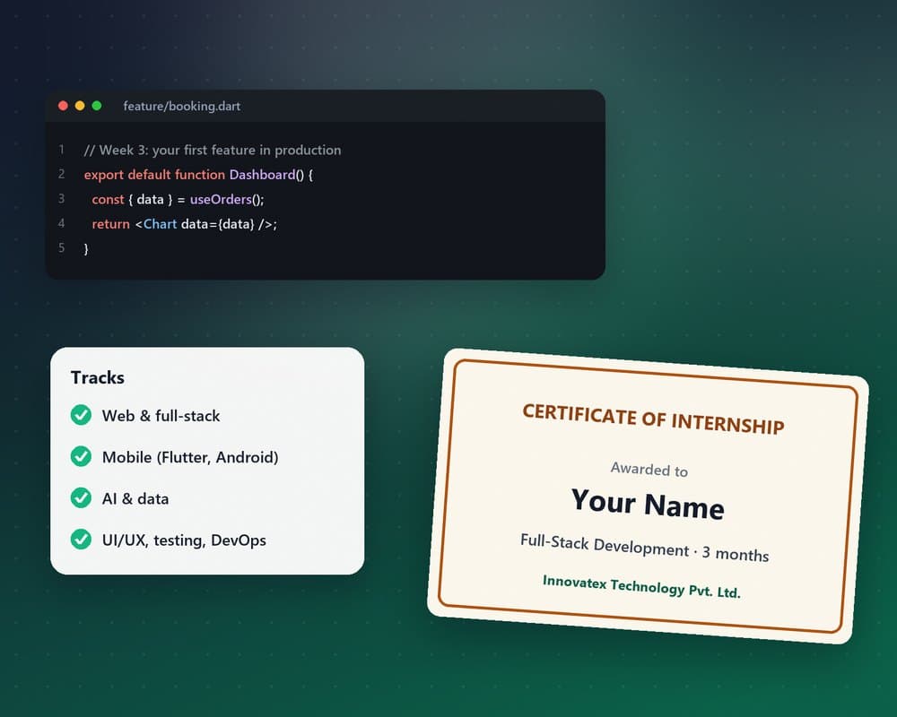Click line number 2 in the code gutter
The image size is (897, 717).
(61, 174)
